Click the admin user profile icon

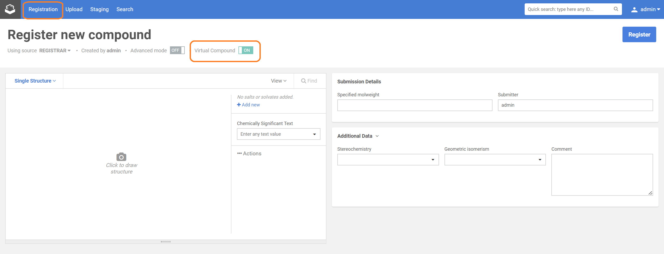coord(634,10)
